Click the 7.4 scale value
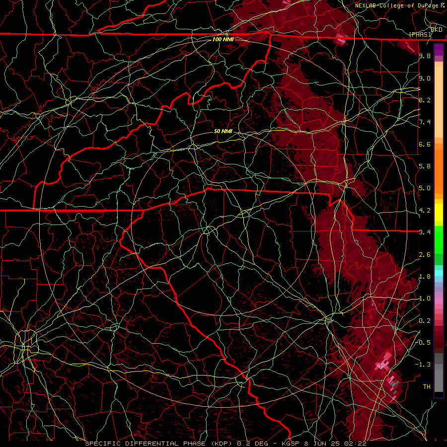 [425, 122]
